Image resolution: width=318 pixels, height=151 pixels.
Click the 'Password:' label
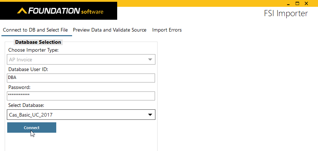pos(19,87)
